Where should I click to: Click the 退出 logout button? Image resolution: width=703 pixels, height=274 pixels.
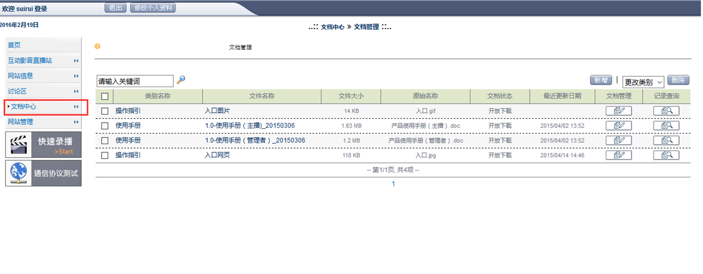pos(115,8)
